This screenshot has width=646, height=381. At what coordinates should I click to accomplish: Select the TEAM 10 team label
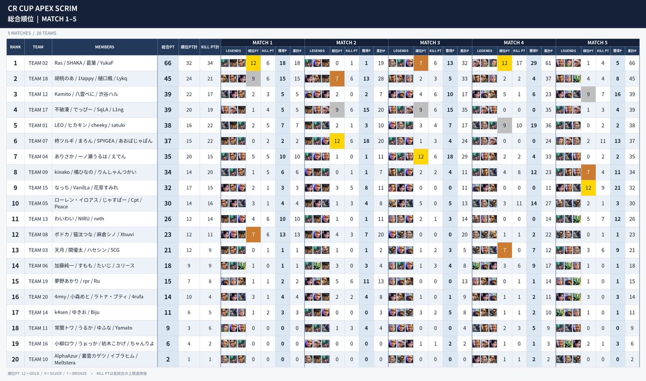point(38,359)
